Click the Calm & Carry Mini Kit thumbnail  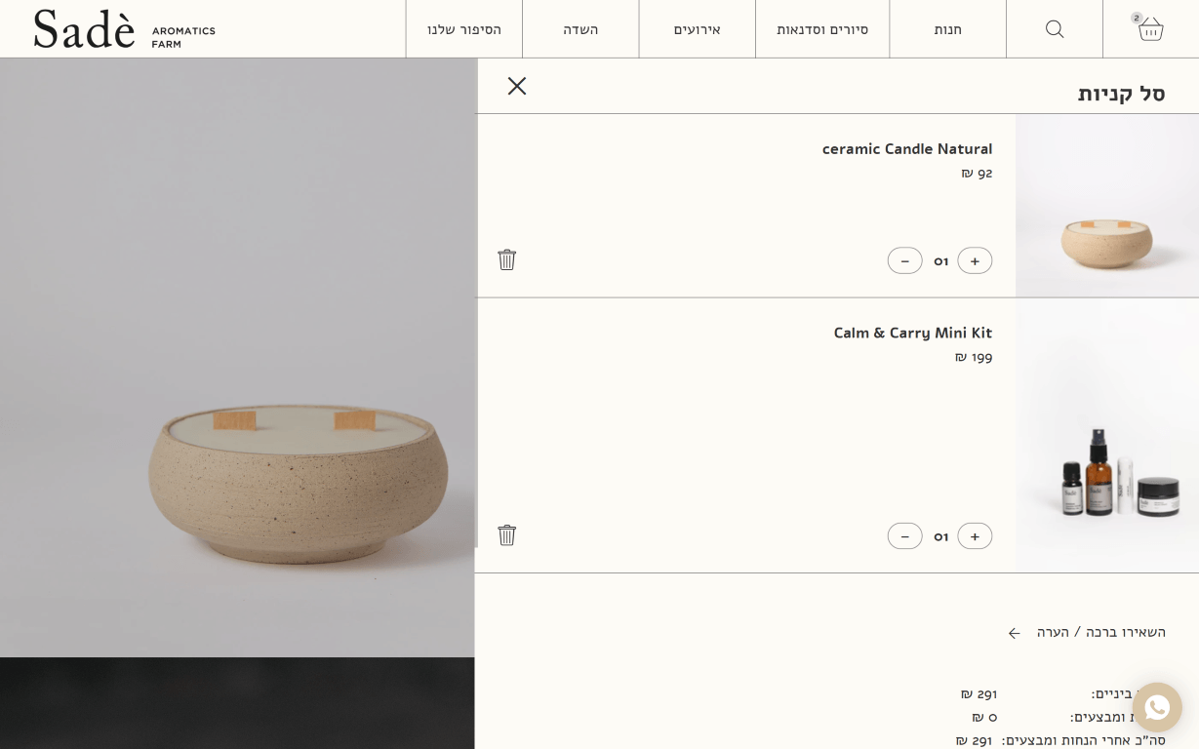click(x=1107, y=436)
